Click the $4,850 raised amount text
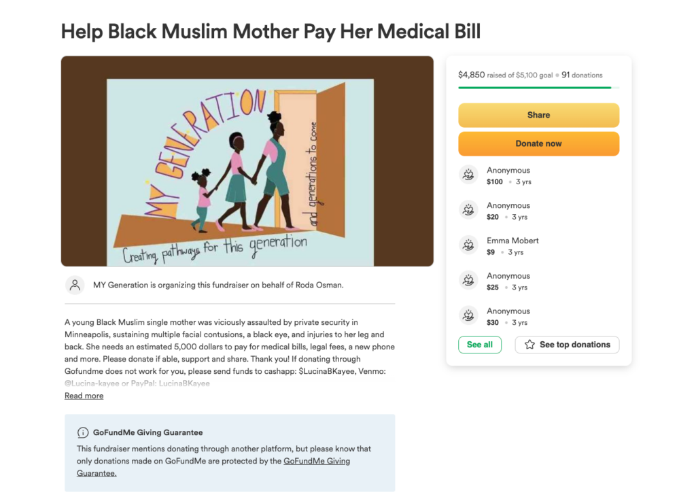 click(x=472, y=75)
